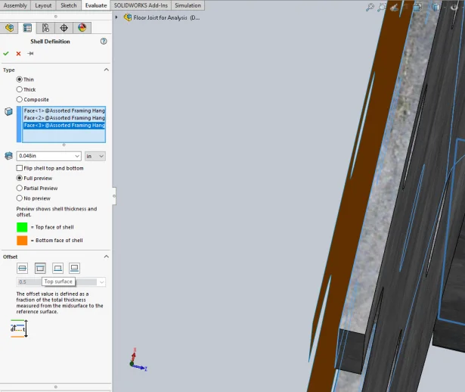Click the green checkmark to accept Shell Definition
The image size is (465, 392).
point(6,54)
